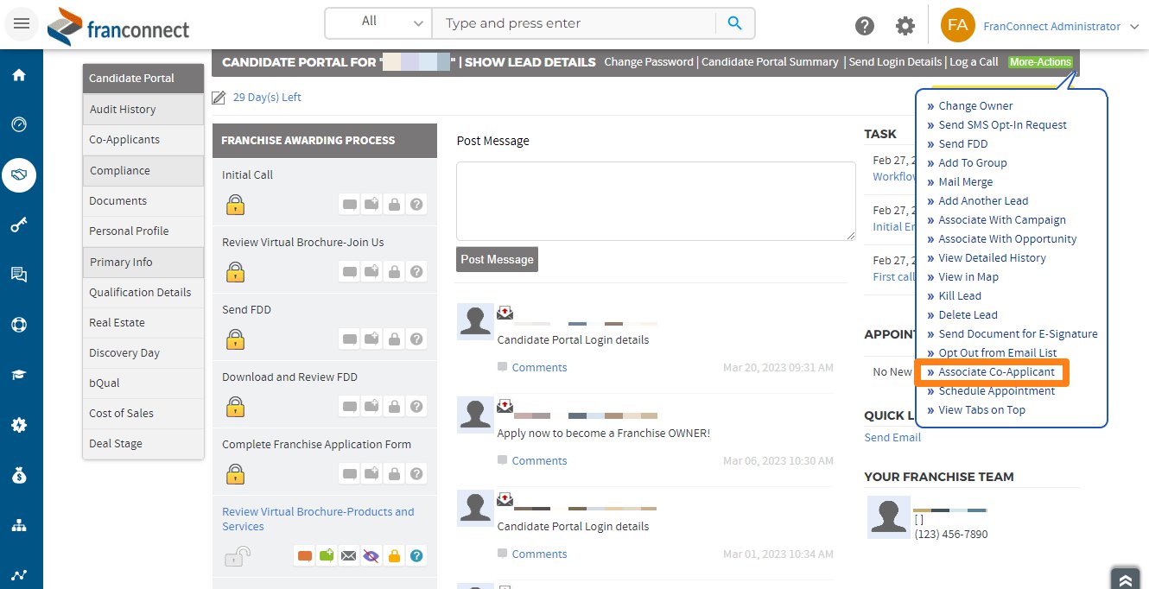Click Send Login Details link
The height and width of the screenshot is (589, 1149).
tap(895, 62)
